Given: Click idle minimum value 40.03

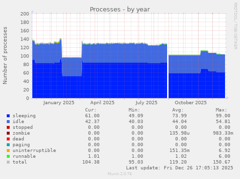Looking at the screenshot, I should coord(136,122).
